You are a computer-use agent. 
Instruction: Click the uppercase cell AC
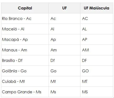(x=97, y=19)
